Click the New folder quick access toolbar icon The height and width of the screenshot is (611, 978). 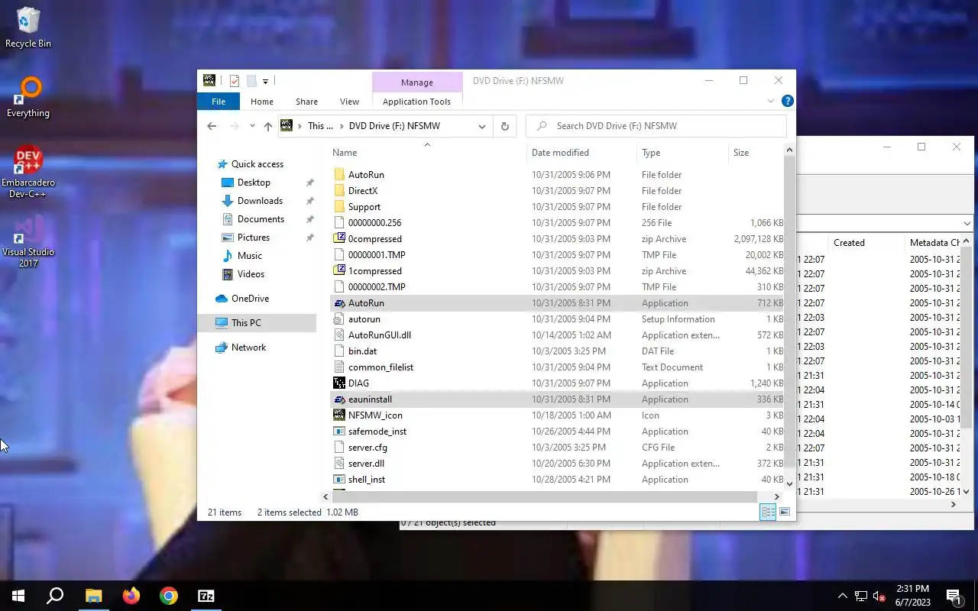[x=251, y=81]
